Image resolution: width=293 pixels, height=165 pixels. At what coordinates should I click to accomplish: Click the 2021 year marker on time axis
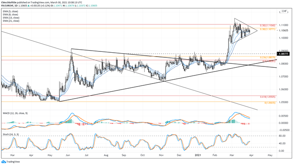[198, 155]
